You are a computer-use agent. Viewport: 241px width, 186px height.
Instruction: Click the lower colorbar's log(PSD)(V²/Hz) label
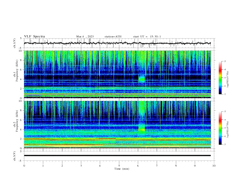click(x=228, y=129)
